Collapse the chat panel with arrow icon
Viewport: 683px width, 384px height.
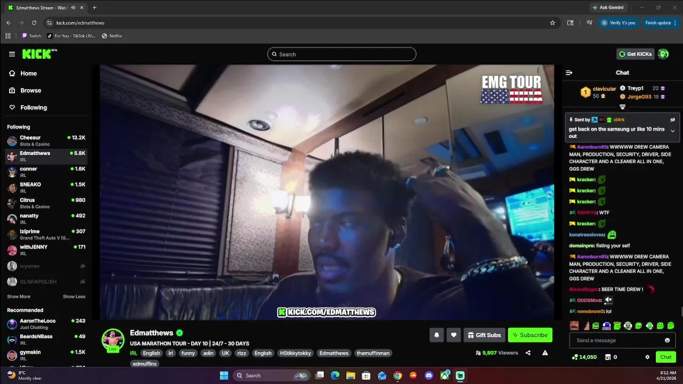(x=569, y=73)
